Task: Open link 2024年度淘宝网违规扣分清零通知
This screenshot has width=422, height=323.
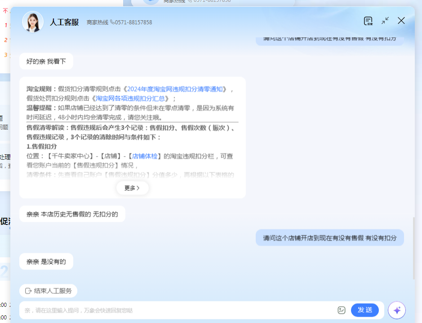Action: coord(175,89)
